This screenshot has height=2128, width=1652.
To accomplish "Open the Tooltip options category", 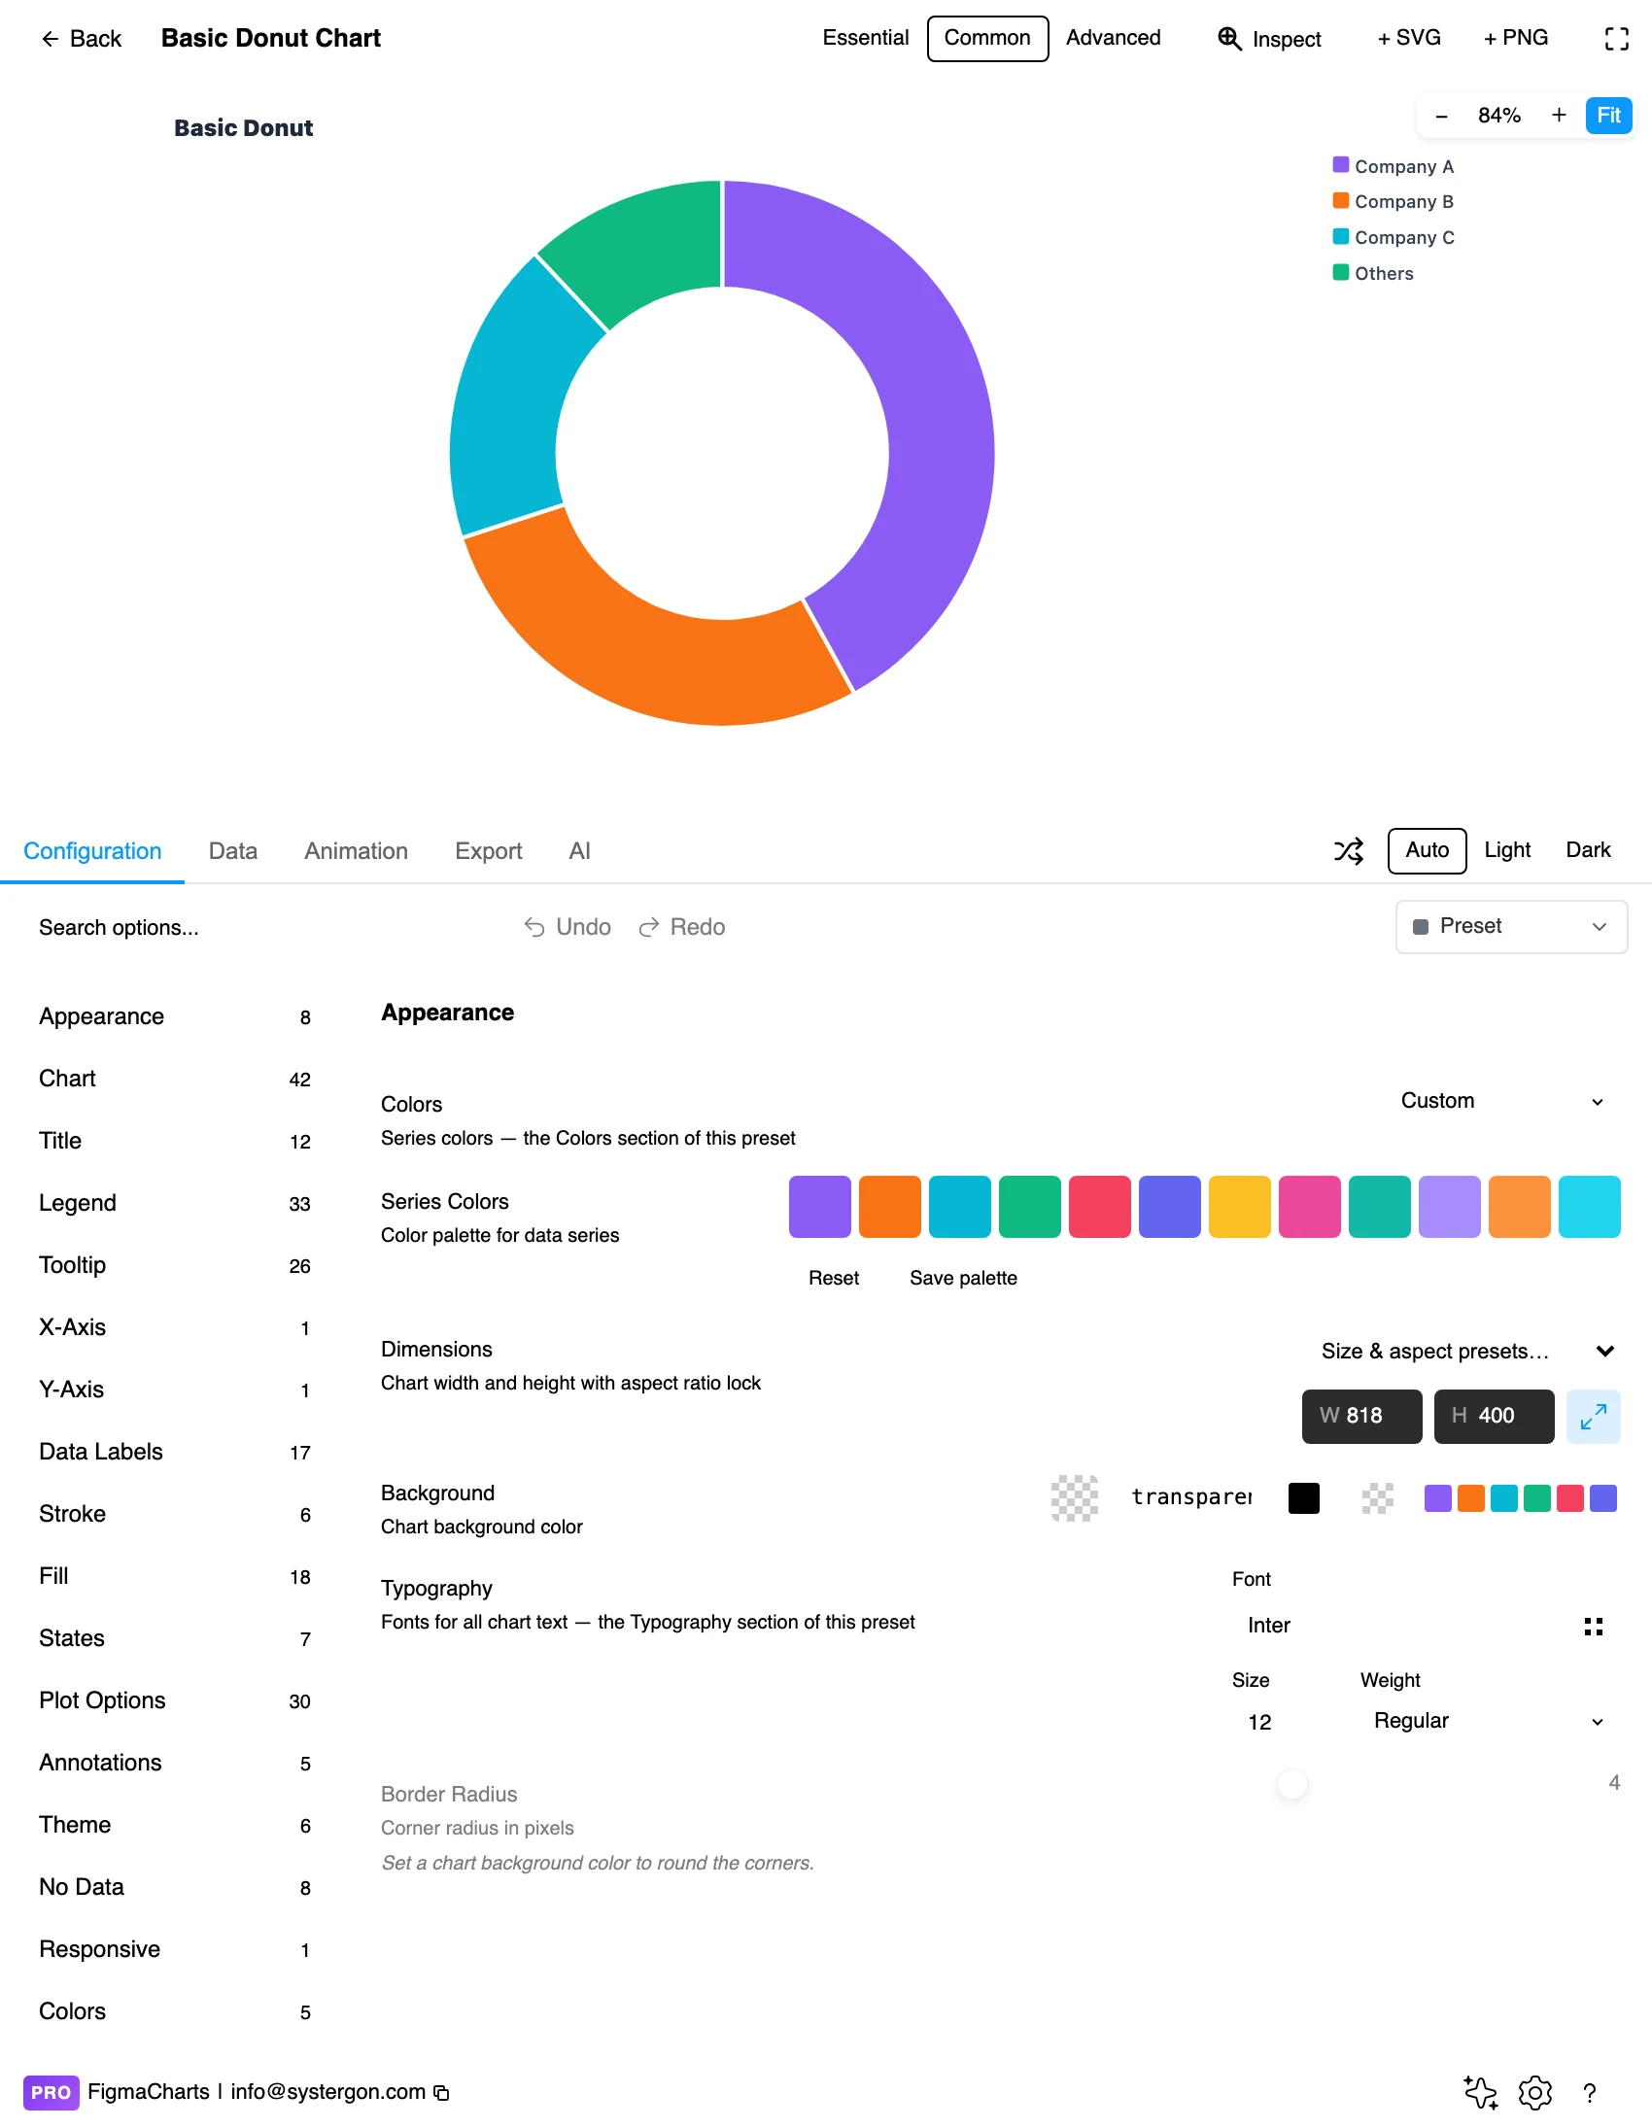I will tap(175, 1266).
